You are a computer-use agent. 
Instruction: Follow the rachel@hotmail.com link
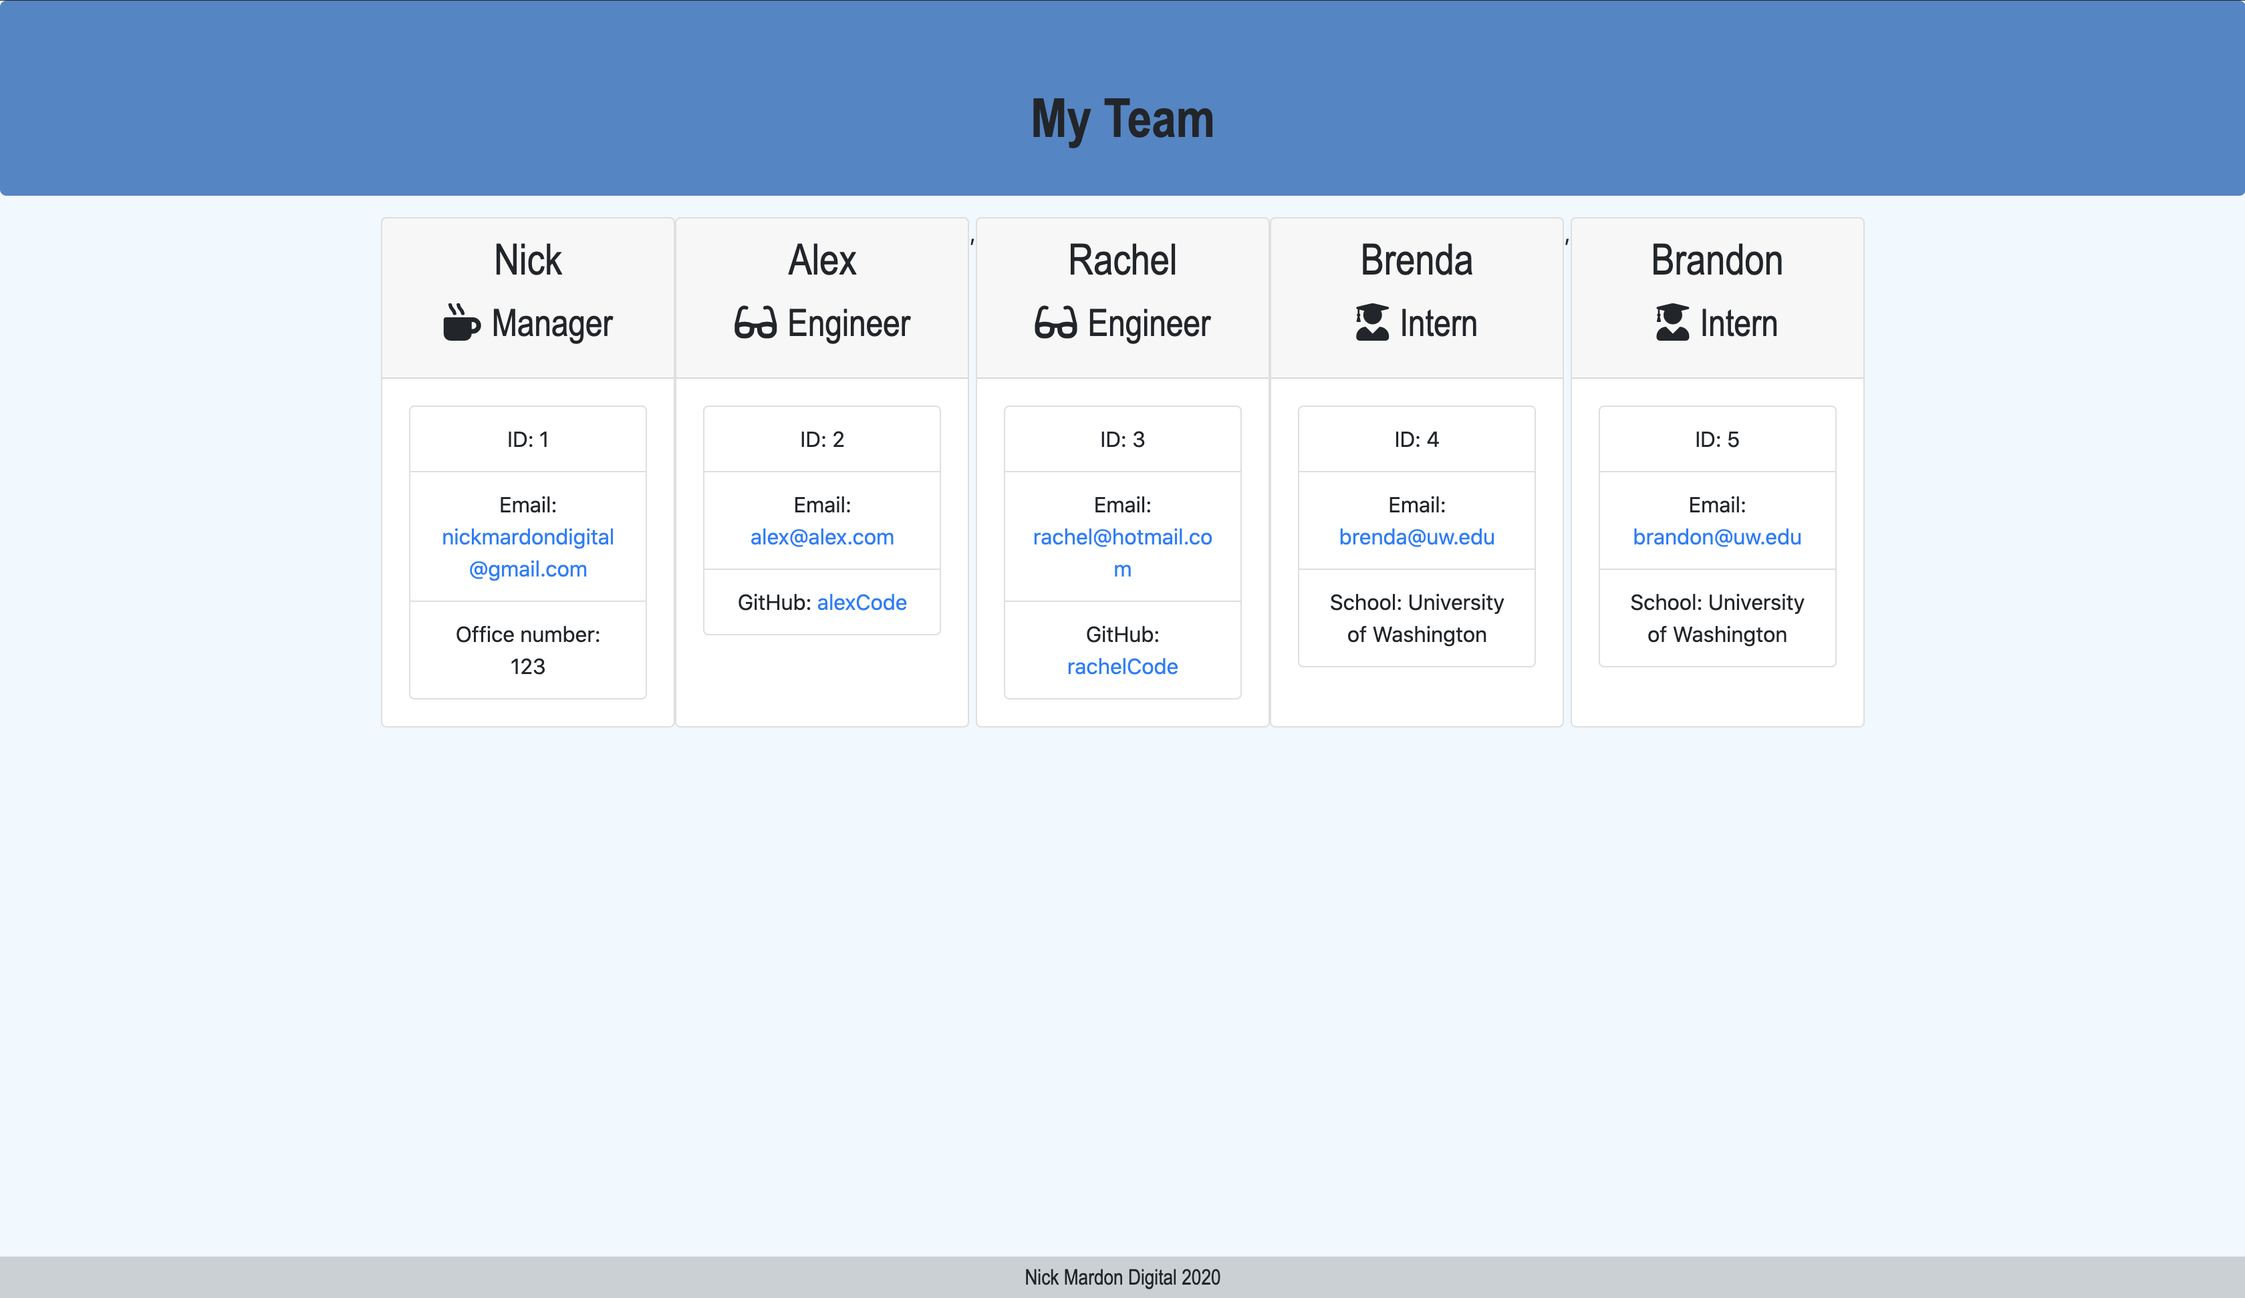1121,552
